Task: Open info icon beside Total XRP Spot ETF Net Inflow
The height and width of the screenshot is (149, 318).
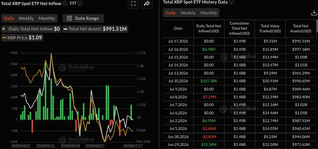Action: pos(65,3)
